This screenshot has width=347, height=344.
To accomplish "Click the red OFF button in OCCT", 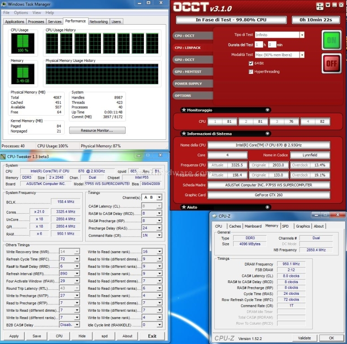I will (331, 64).
